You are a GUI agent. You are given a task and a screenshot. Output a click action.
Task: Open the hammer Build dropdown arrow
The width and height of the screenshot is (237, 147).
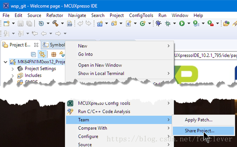[62, 23]
